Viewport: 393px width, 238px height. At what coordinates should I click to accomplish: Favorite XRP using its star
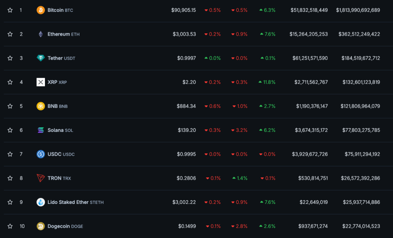(x=10, y=82)
